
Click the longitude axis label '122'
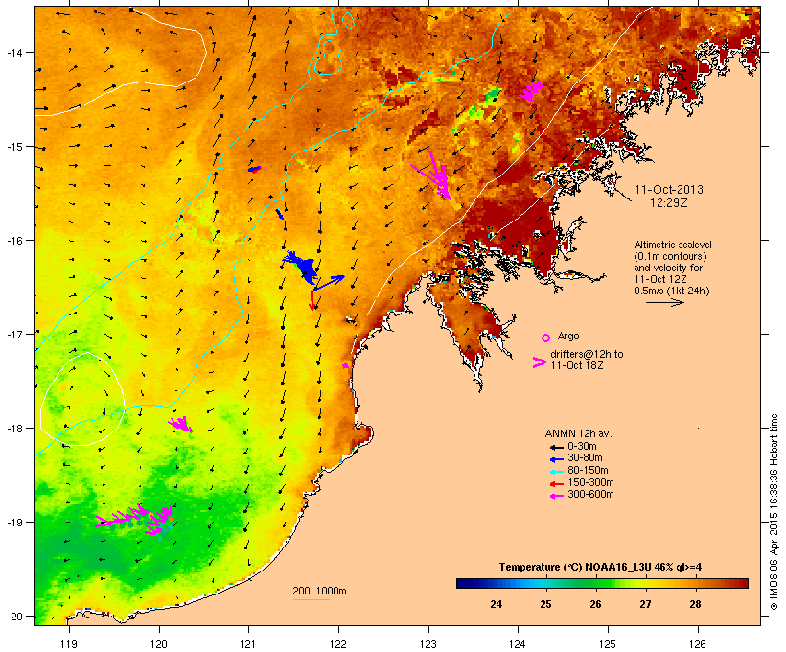(338, 644)
